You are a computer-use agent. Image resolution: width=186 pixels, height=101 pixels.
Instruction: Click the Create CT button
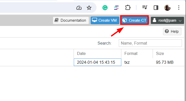click(134, 20)
